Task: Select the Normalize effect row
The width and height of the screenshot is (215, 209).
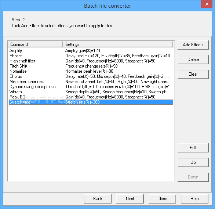Action: tap(91, 71)
